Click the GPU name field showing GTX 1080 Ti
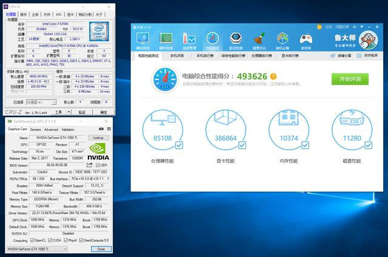This screenshot has height=257, width=388. coord(56,138)
